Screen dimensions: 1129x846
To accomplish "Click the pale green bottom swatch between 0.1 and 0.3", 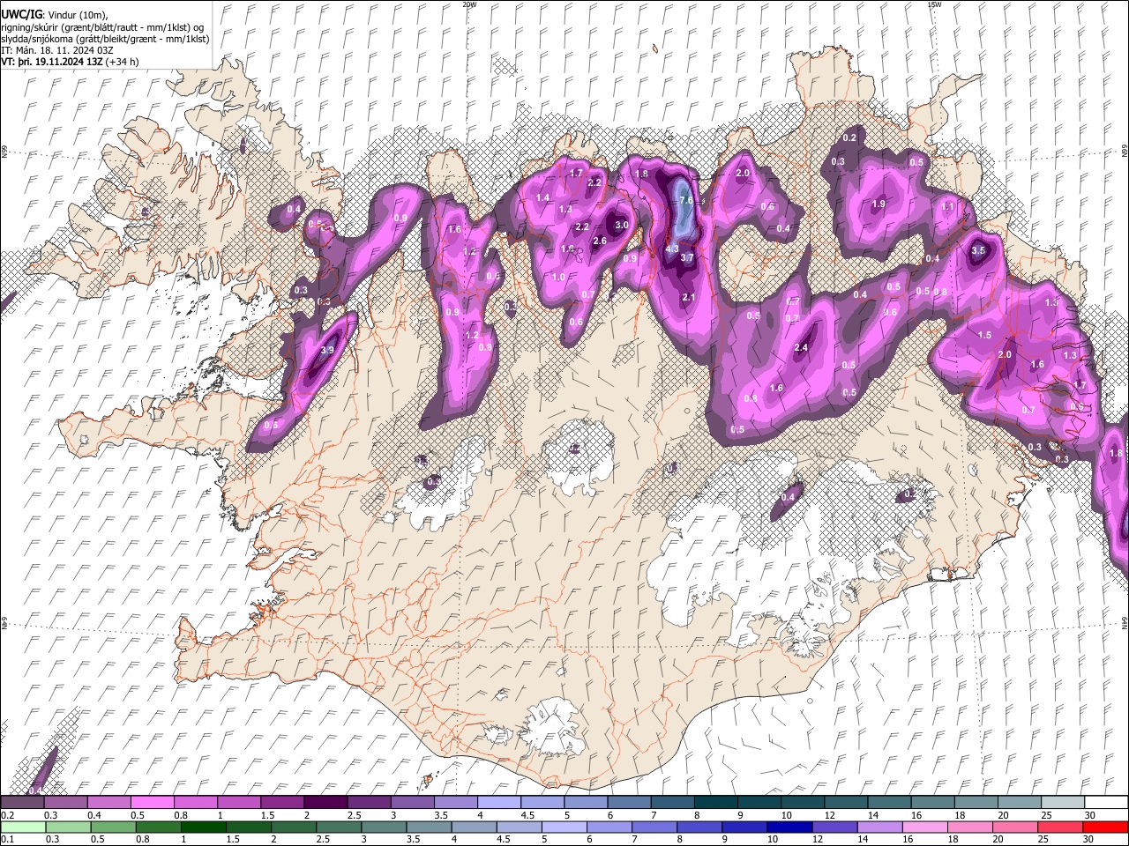I will (x=22, y=827).
